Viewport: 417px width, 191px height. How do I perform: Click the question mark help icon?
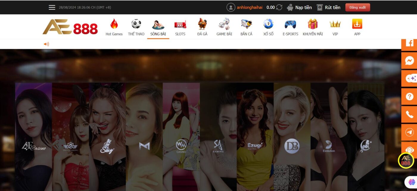click(409, 96)
